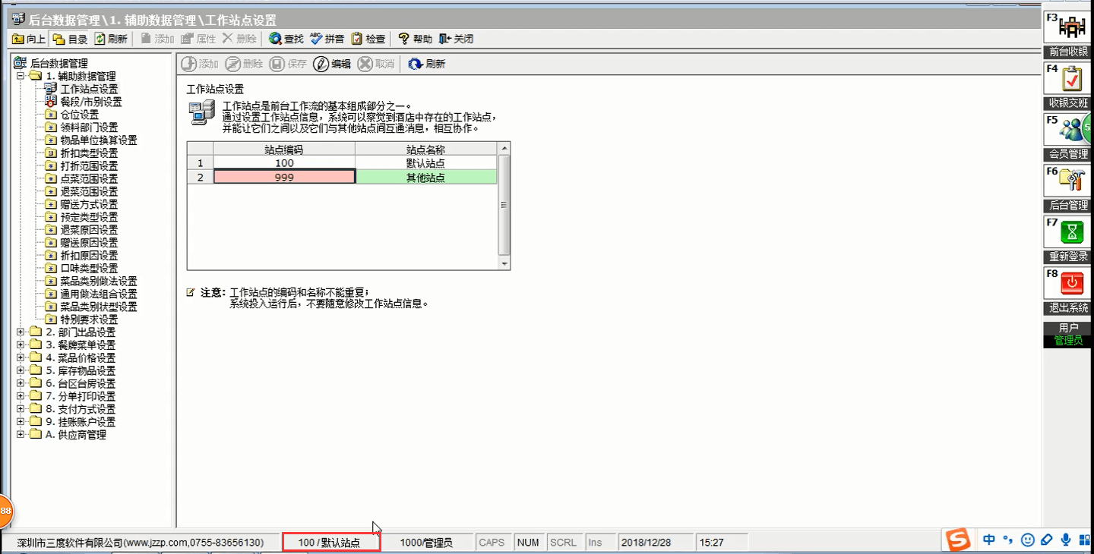
Task: Click 刷新 in the main top toolbar
Action: (x=111, y=39)
